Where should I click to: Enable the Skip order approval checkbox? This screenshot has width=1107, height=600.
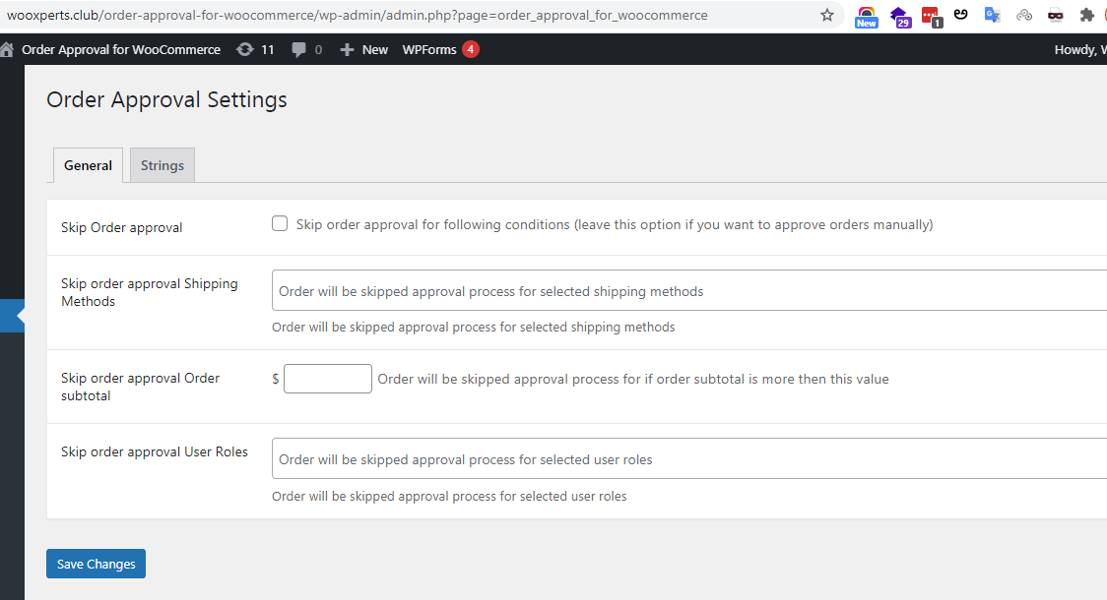280,224
